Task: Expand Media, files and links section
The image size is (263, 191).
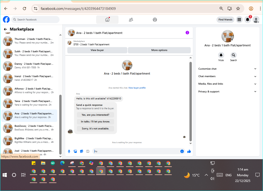Action: [227, 84]
